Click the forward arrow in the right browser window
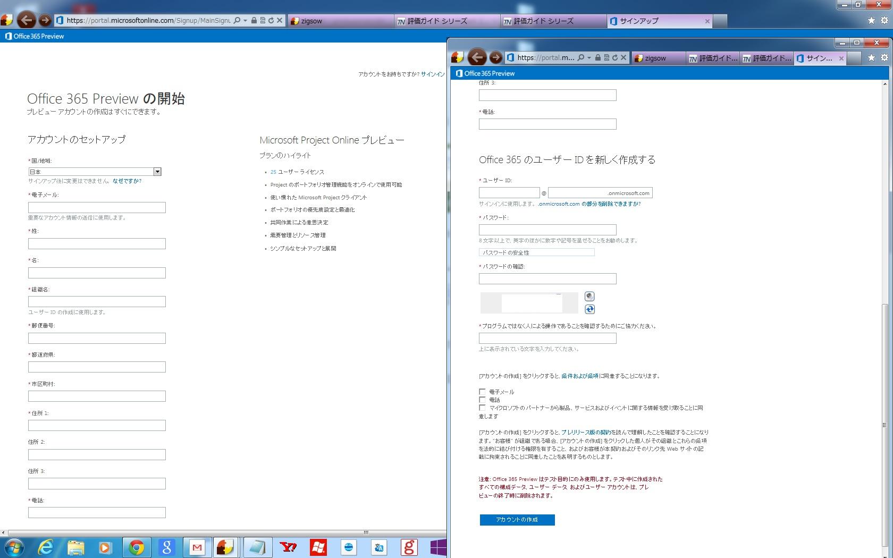Screen dimensions: 893x558 [495, 57]
